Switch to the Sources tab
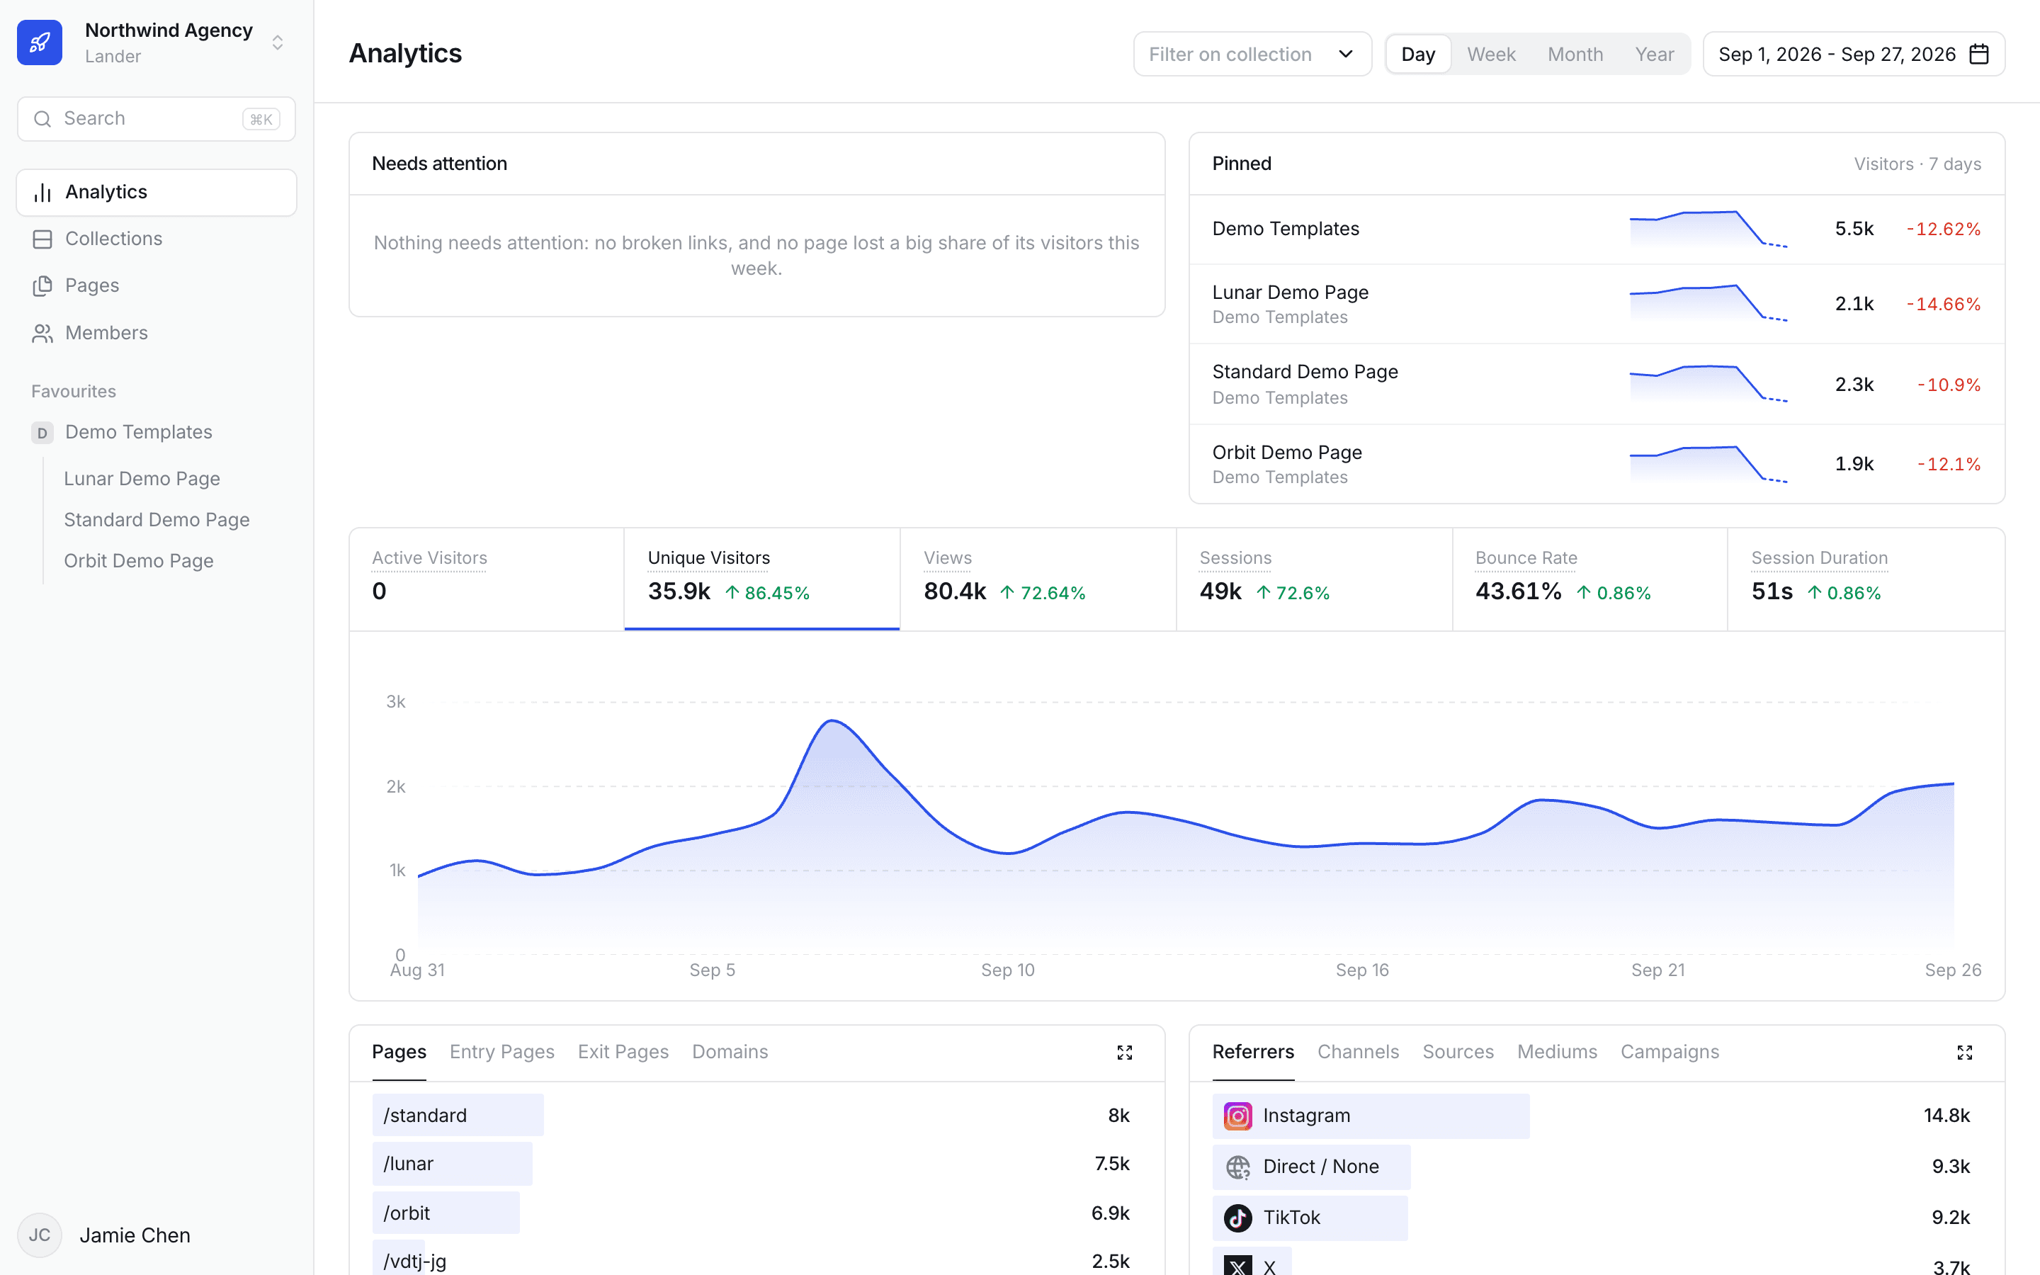This screenshot has height=1275, width=2040. [1458, 1052]
